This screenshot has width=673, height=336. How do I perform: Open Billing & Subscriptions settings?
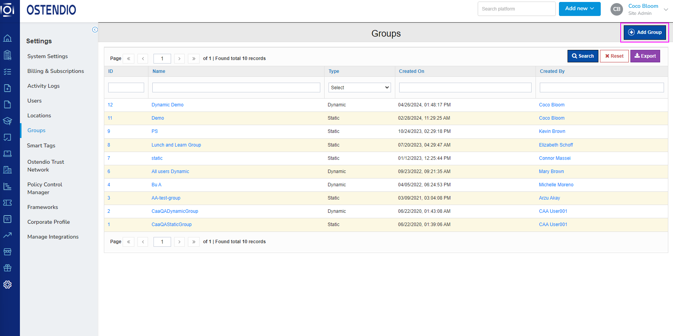55,71
